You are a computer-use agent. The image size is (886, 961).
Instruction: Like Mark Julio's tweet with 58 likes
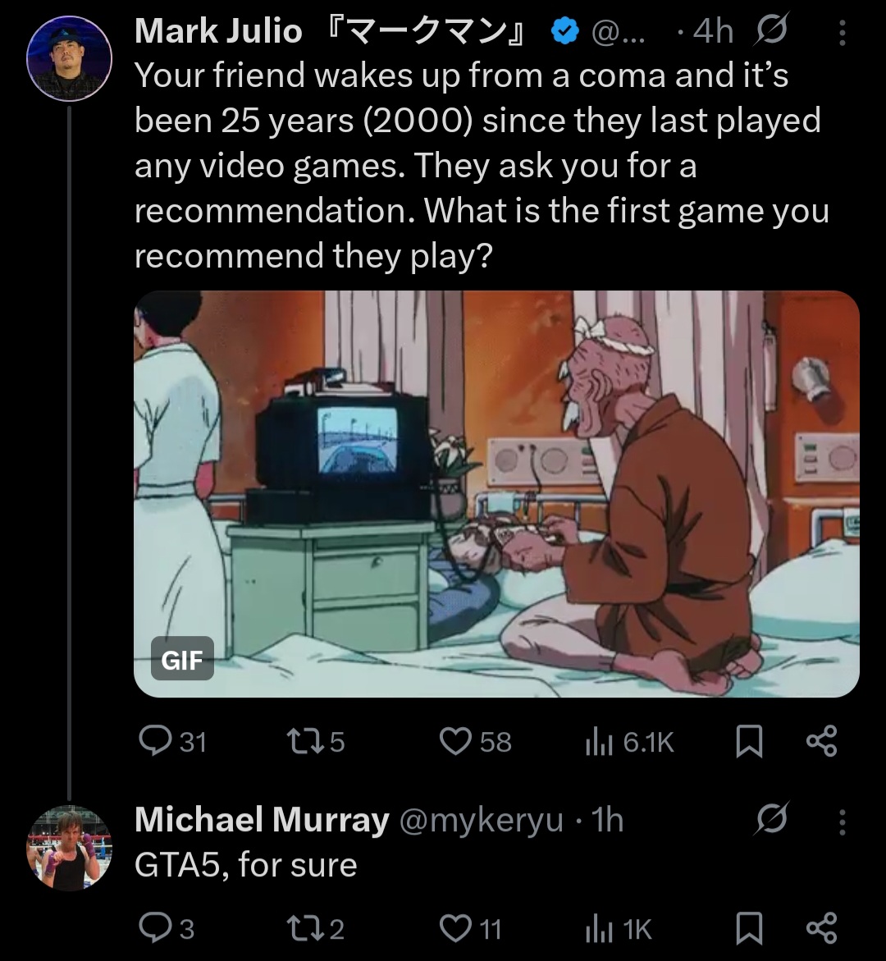pyautogui.click(x=476, y=742)
